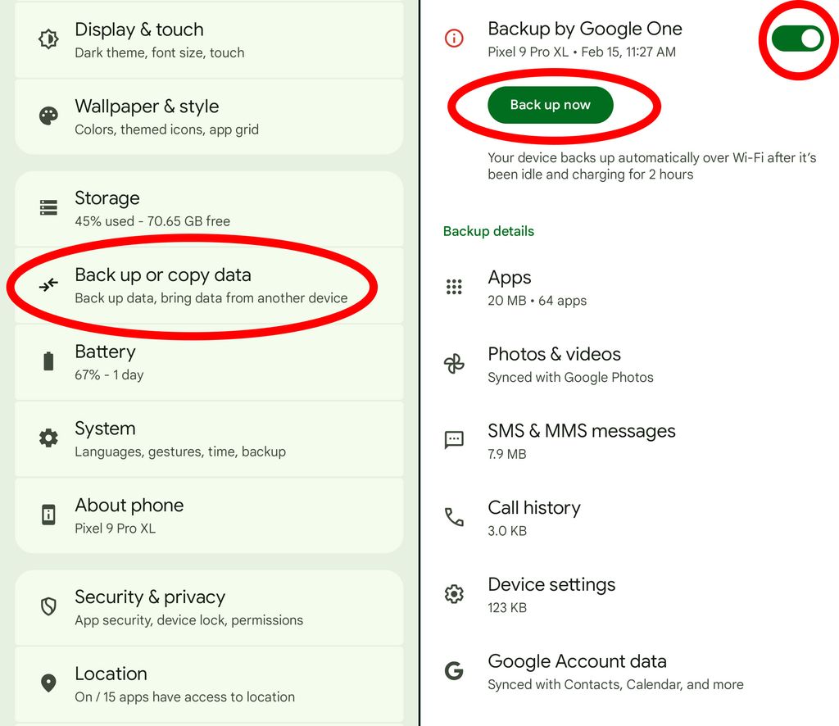This screenshot has height=726, width=839.
Task: Disable Backup by Google One toggle
Action: coord(796,38)
